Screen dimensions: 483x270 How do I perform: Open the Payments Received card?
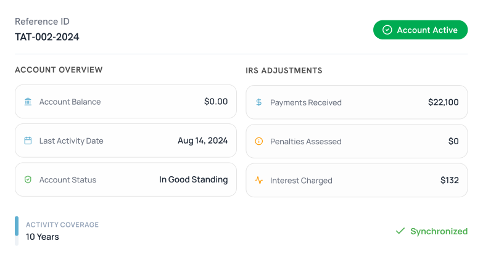click(357, 102)
